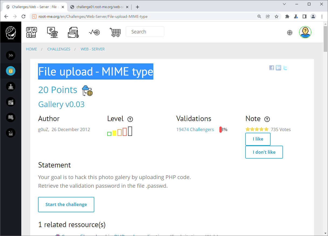Go to CHALLENGES breadcrumb

(59, 49)
